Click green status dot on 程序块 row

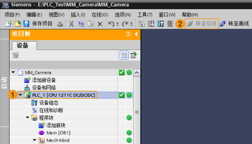[x=129, y=118]
